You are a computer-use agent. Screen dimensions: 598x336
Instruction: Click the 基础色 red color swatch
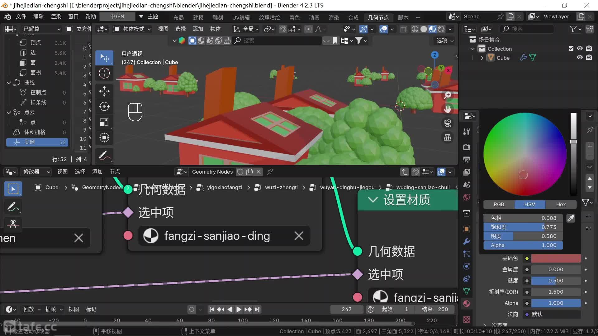(x=556, y=258)
